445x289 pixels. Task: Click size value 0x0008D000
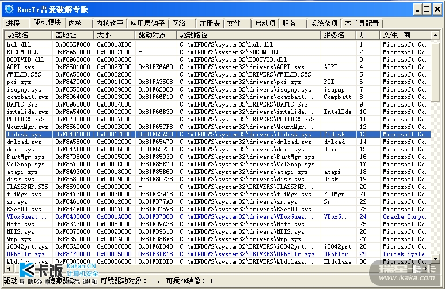pos(114,224)
